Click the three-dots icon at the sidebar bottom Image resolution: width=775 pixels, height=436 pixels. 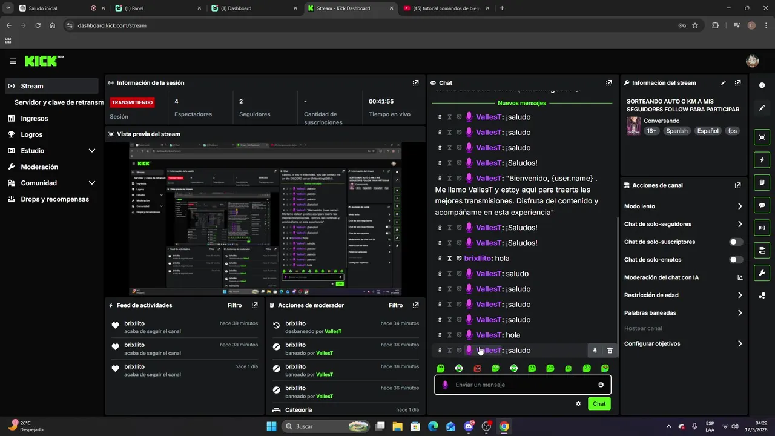click(x=762, y=296)
